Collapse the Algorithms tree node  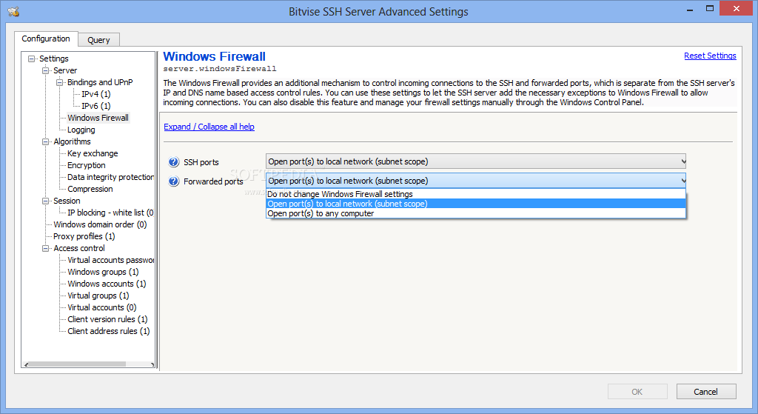click(x=45, y=141)
